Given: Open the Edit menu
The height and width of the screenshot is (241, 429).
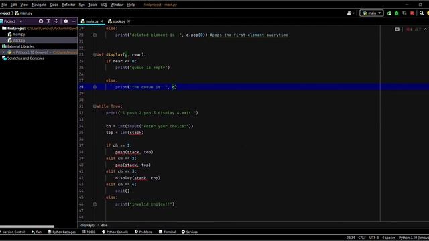Looking at the screenshot, I should tap(13, 5).
